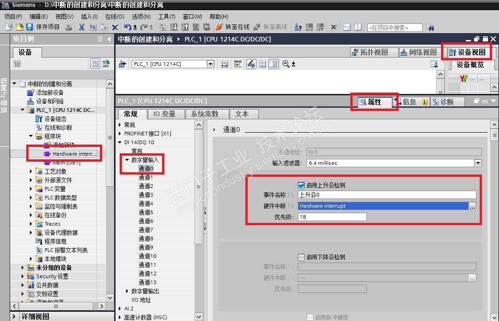Click the delete X icon
Viewport: 499px width, 321px height.
click(115, 27)
